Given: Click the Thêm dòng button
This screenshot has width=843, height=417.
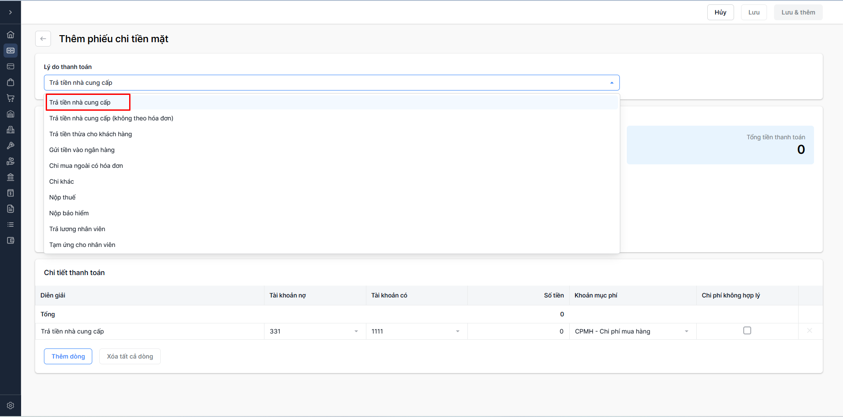Looking at the screenshot, I should [x=68, y=356].
